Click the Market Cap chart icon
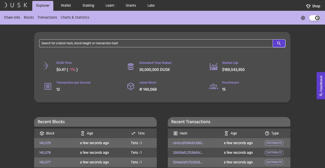The width and height of the screenshot is (325, 168). [x=213, y=66]
